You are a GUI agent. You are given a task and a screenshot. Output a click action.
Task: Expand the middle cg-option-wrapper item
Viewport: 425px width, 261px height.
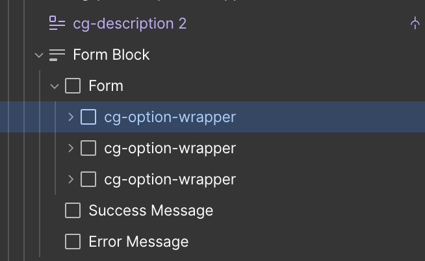(x=71, y=148)
